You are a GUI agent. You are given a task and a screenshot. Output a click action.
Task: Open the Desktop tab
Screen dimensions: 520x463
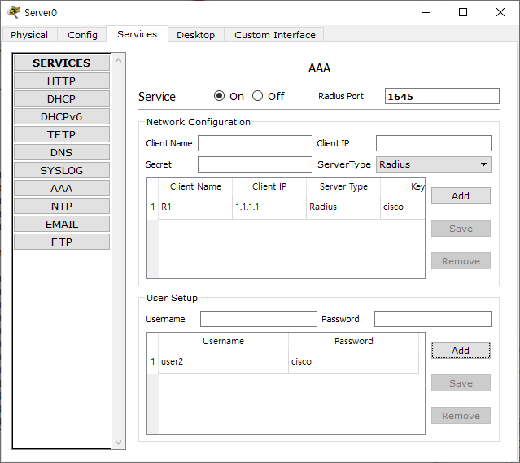195,35
